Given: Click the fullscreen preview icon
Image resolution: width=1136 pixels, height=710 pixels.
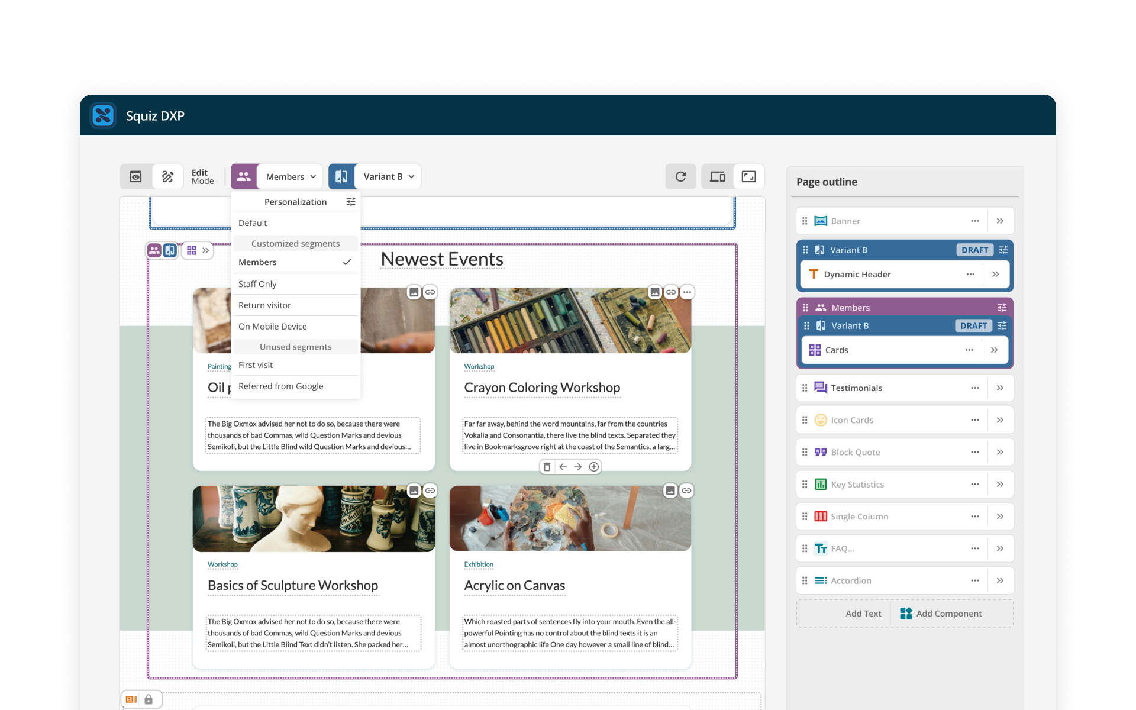Looking at the screenshot, I should pyautogui.click(x=750, y=177).
